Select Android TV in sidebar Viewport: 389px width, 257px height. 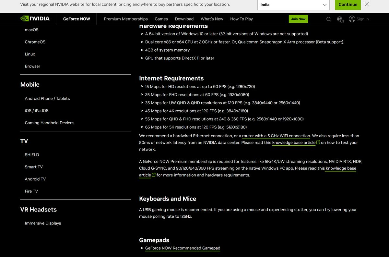point(35,179)
